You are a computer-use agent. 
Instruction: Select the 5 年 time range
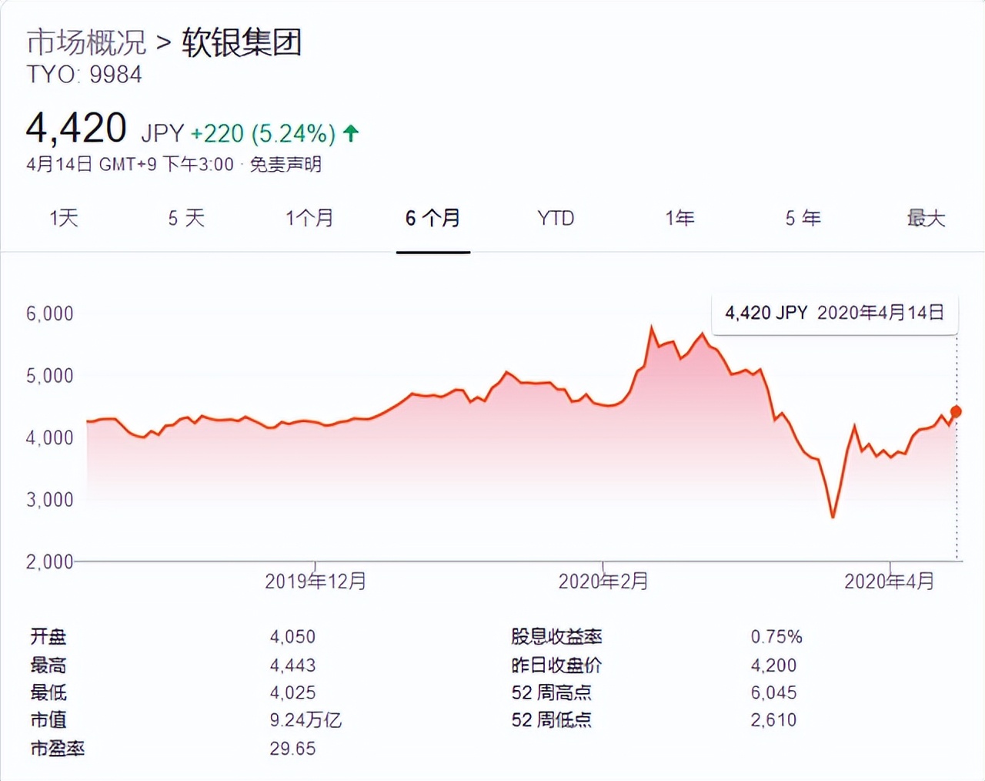click(803, 218)
